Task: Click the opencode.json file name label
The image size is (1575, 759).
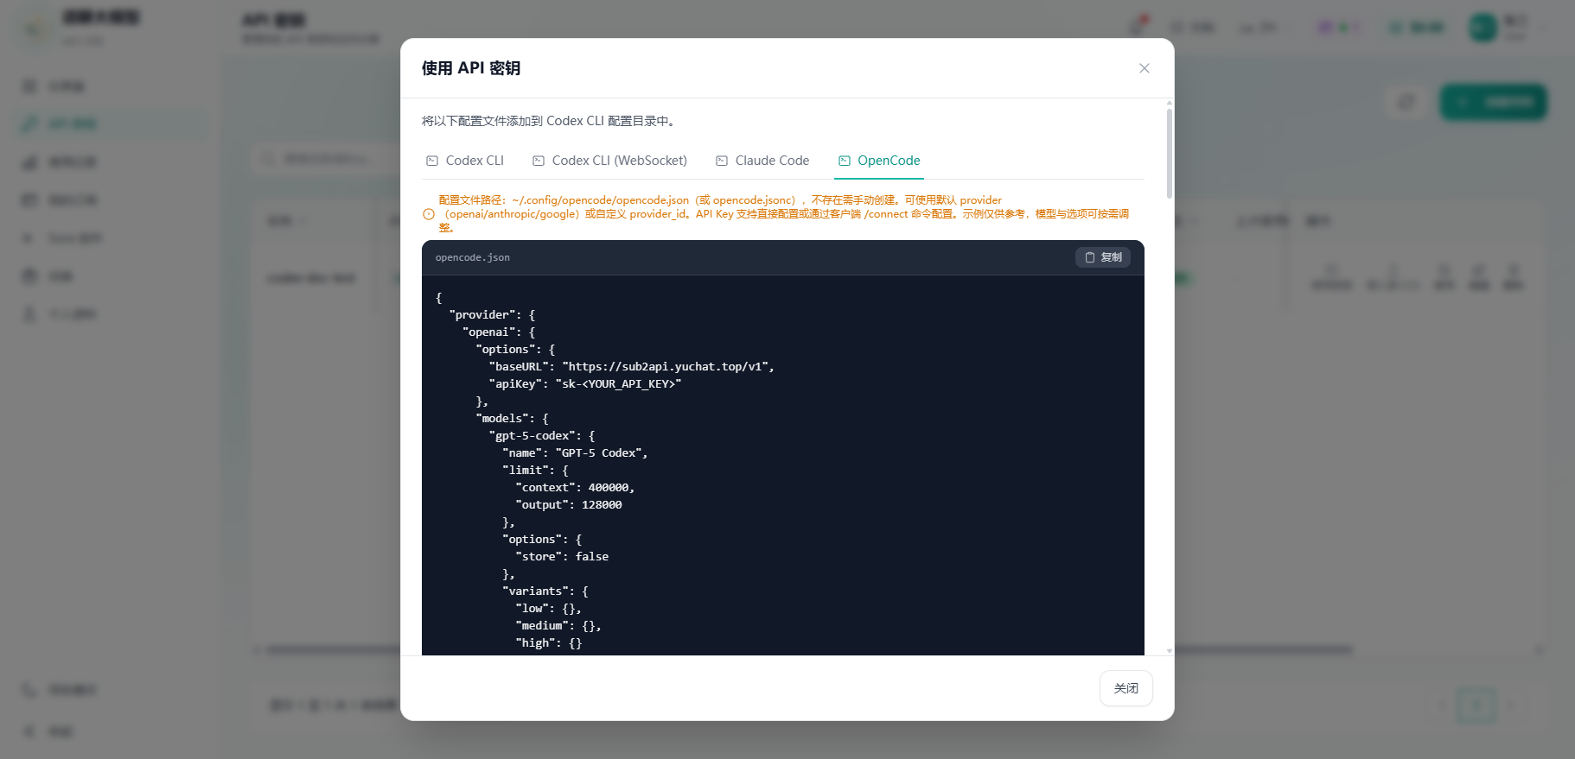Action: coord(473,257)
